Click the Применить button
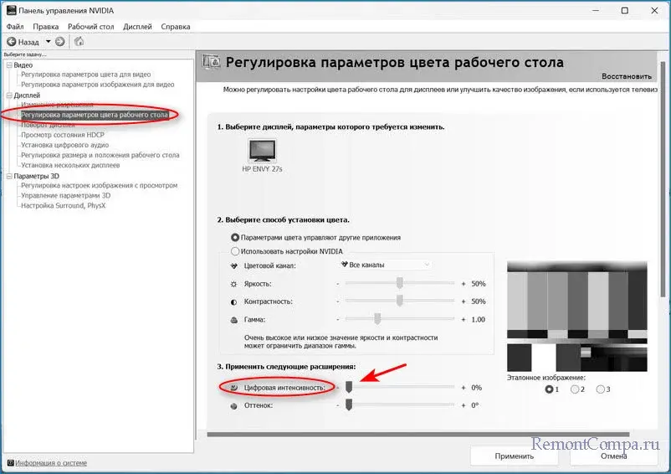The height and width of the screenshot is (474, 671). point(514,456)
